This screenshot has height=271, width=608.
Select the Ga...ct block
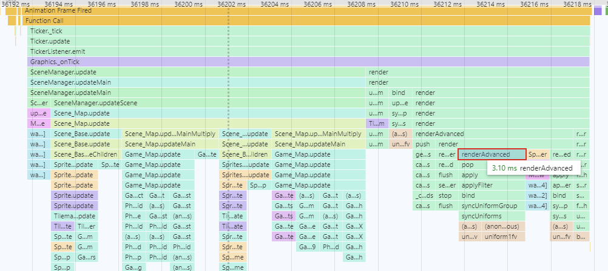(135, 195)
